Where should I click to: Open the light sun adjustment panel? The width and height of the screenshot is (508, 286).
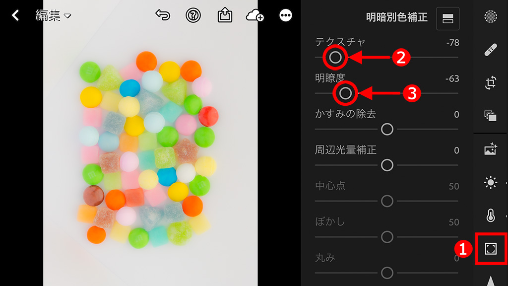(x=491, y=183)
